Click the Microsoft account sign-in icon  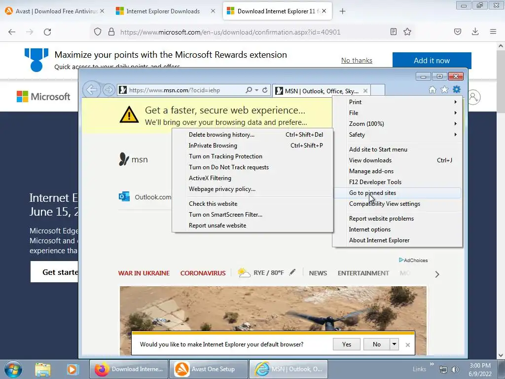[474, 97]
